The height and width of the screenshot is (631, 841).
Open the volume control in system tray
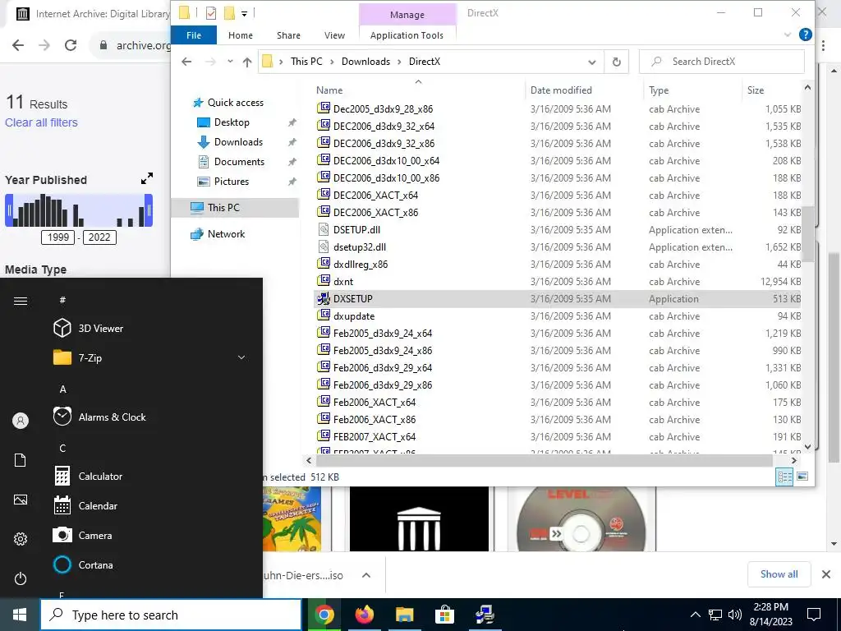735,615
